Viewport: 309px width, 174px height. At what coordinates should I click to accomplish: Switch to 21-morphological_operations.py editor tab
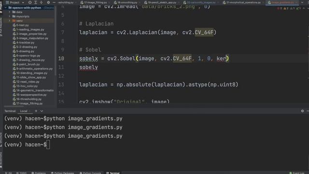[241, 2]
